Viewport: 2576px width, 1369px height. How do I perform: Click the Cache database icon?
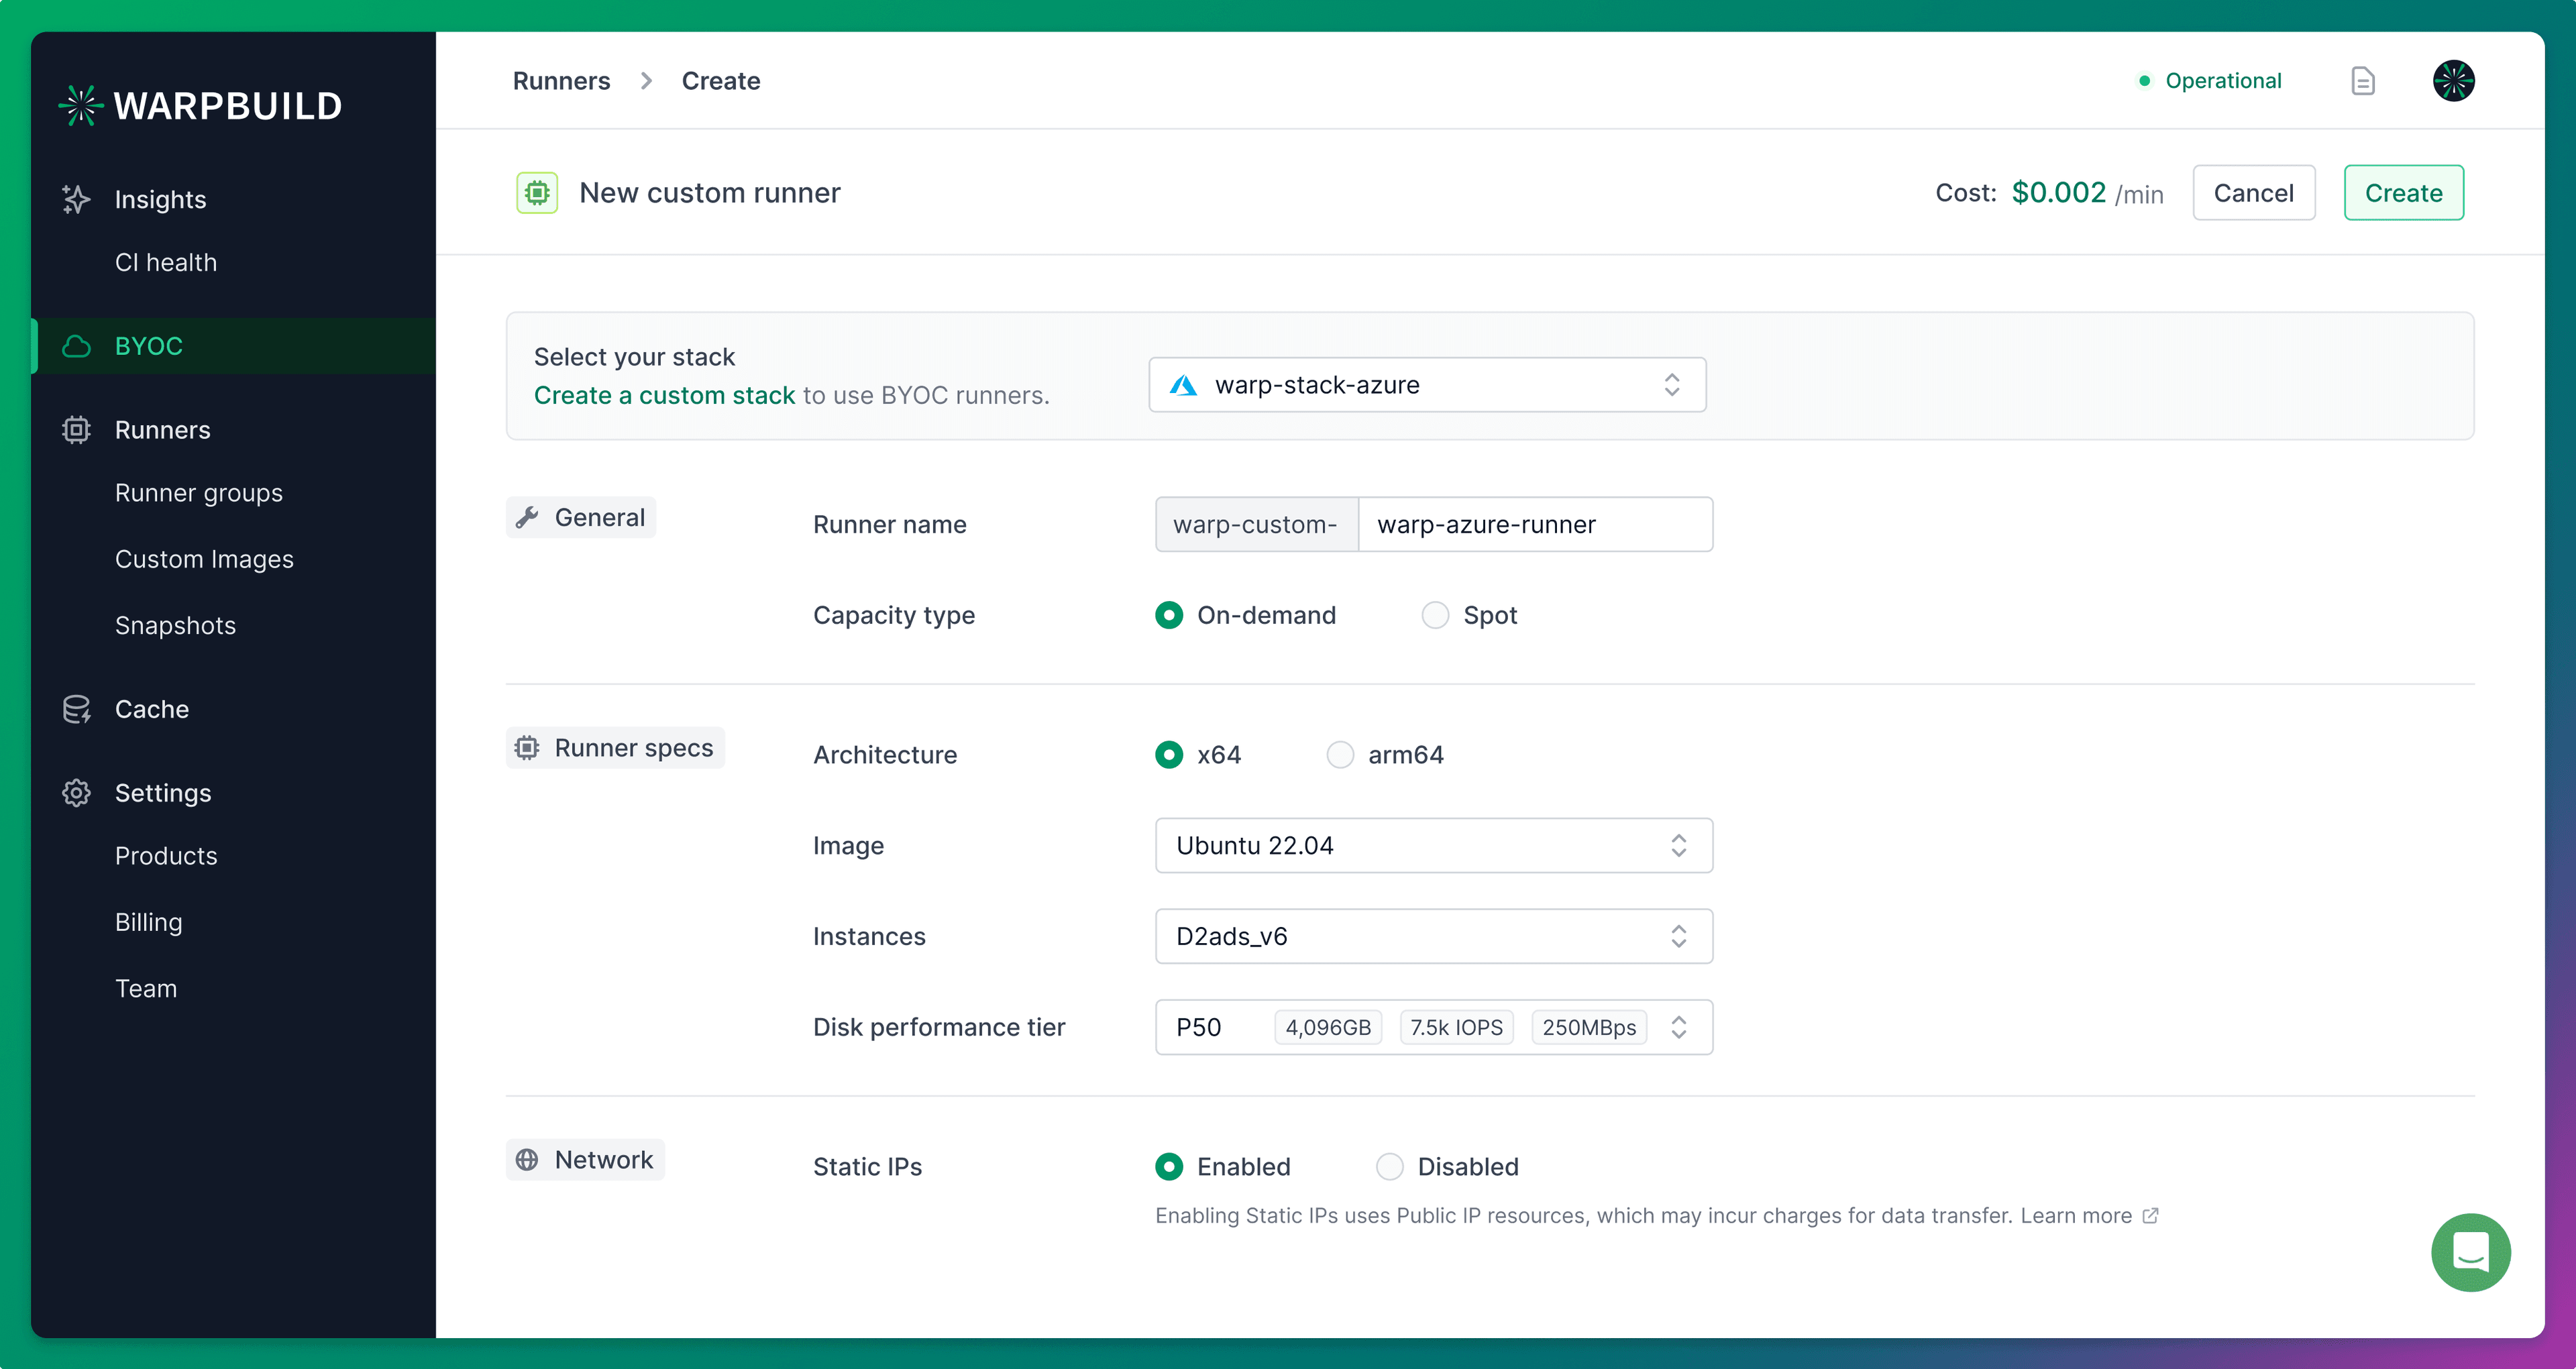76,709
